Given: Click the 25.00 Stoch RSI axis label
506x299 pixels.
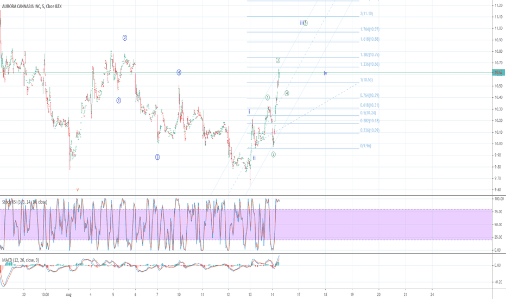Looking at the screenshot, I should [498, 237].
